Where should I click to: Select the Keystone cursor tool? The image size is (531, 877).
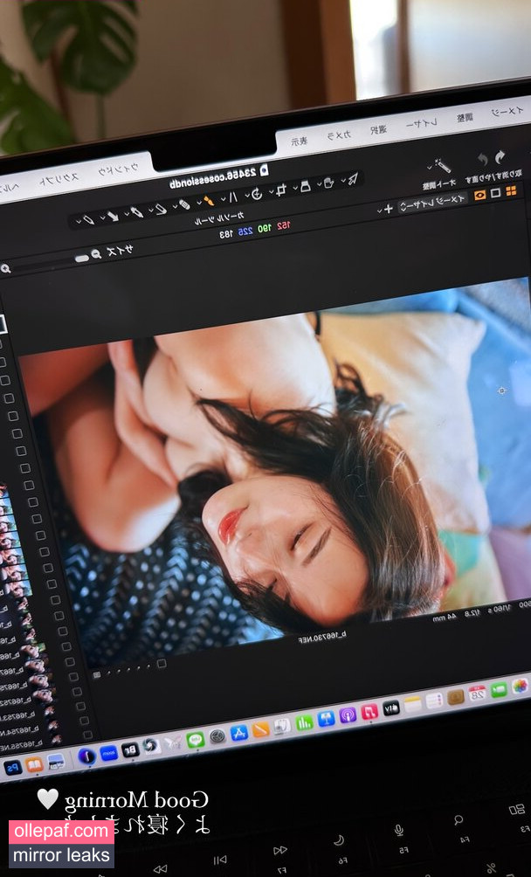233,197
